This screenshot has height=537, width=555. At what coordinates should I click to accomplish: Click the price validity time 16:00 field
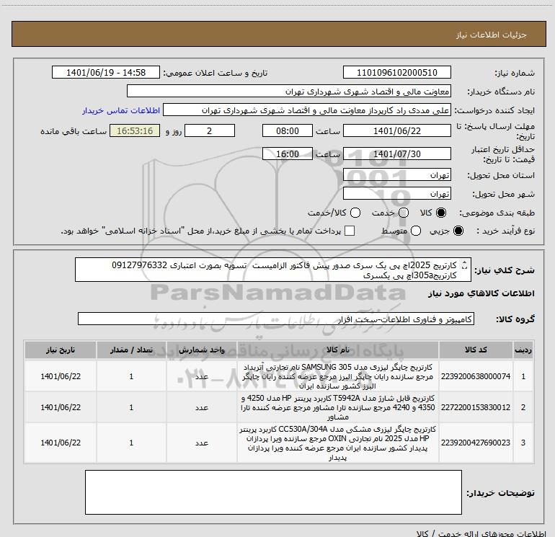pos(288,154)
